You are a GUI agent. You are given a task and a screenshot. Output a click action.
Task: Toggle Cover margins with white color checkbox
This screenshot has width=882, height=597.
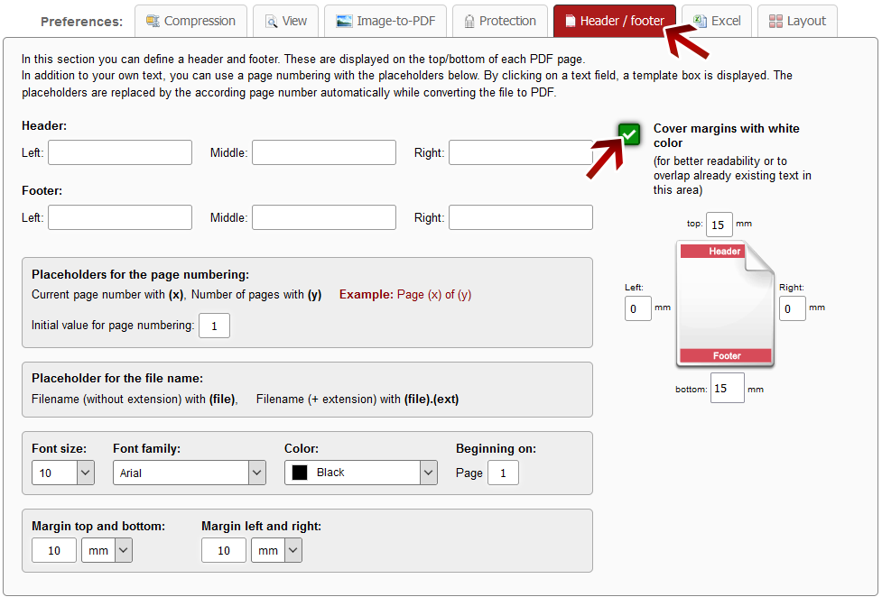[x=630, y=134]
